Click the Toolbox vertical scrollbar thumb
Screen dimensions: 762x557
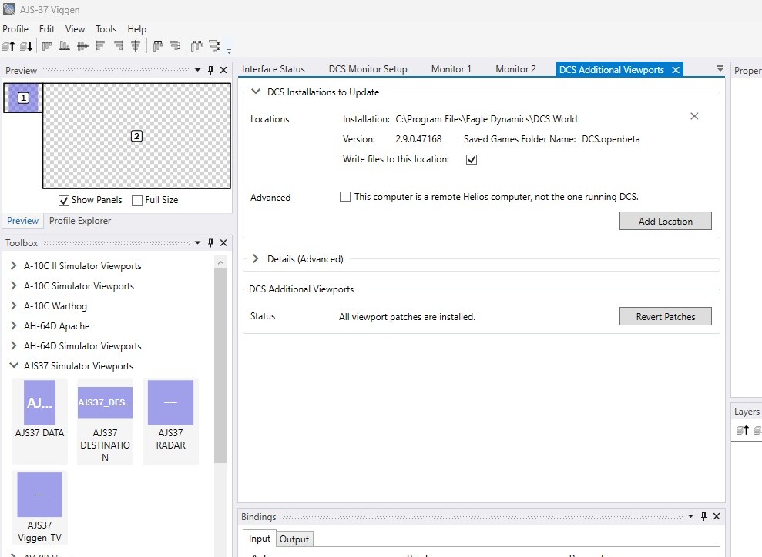[x=220, y=366]
